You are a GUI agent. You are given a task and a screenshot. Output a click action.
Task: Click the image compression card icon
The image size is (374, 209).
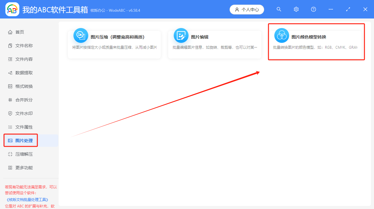tap(81, 35)
